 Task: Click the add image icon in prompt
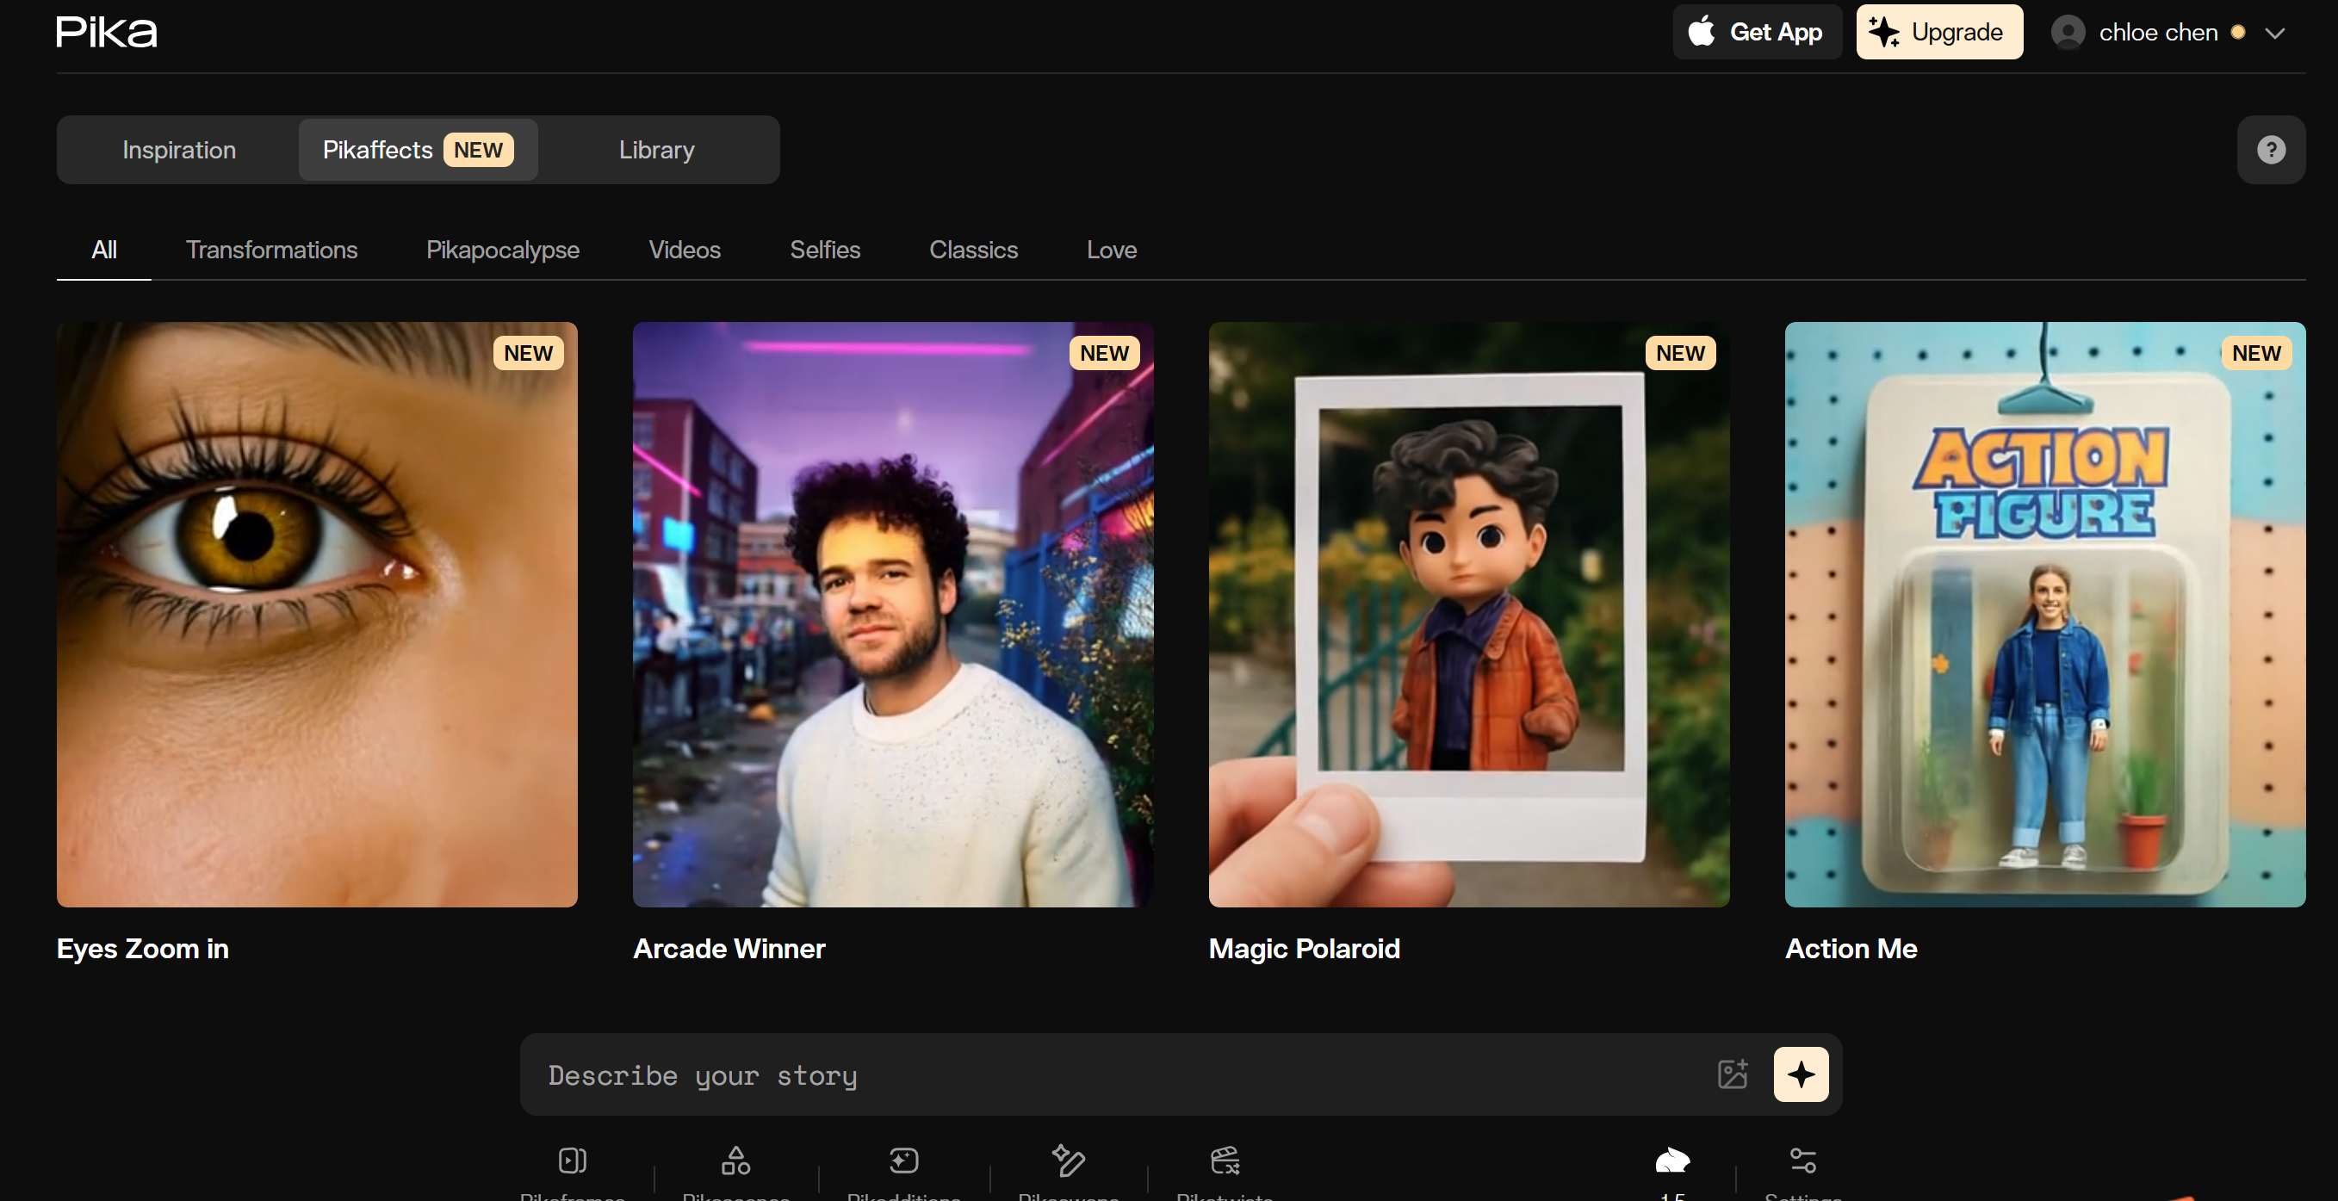(1733, 1074)
